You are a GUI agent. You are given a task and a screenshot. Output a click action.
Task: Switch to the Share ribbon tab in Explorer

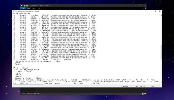coord(34,8)
